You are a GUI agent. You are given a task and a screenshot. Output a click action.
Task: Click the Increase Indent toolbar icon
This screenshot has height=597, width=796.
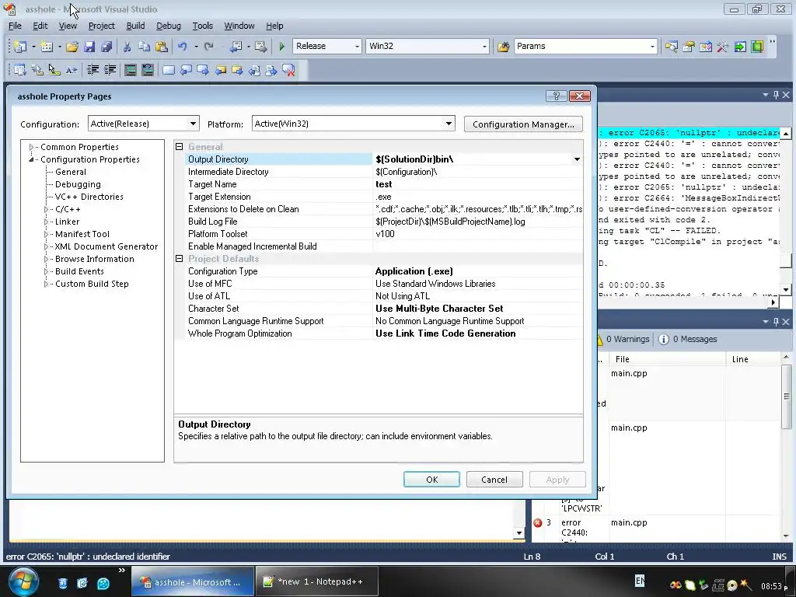[x=110, y=70]
